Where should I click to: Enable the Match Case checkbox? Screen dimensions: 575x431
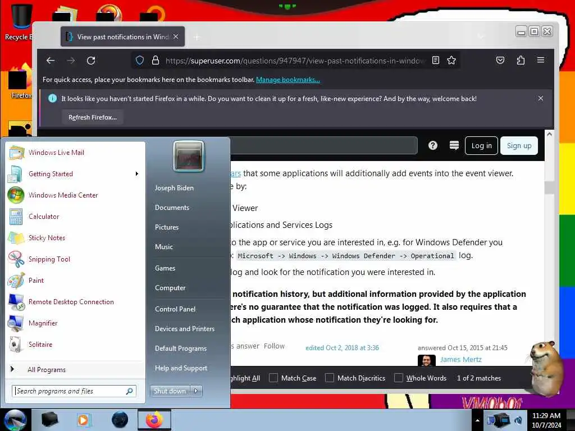pos(273,378)
